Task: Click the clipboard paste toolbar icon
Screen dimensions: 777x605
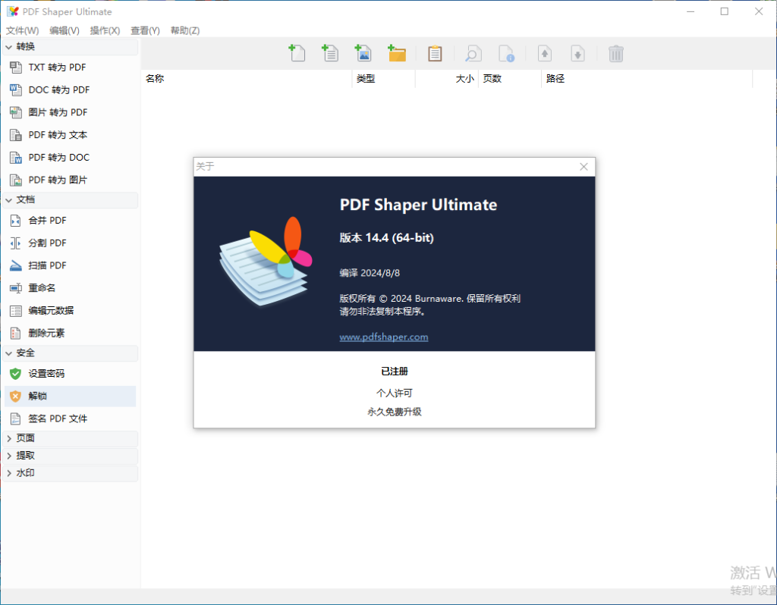Action: 435,53
